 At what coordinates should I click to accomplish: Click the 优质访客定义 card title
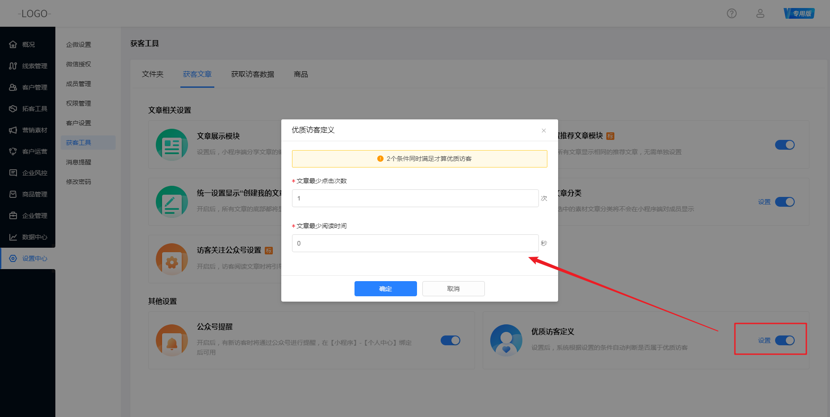(553, 331)
